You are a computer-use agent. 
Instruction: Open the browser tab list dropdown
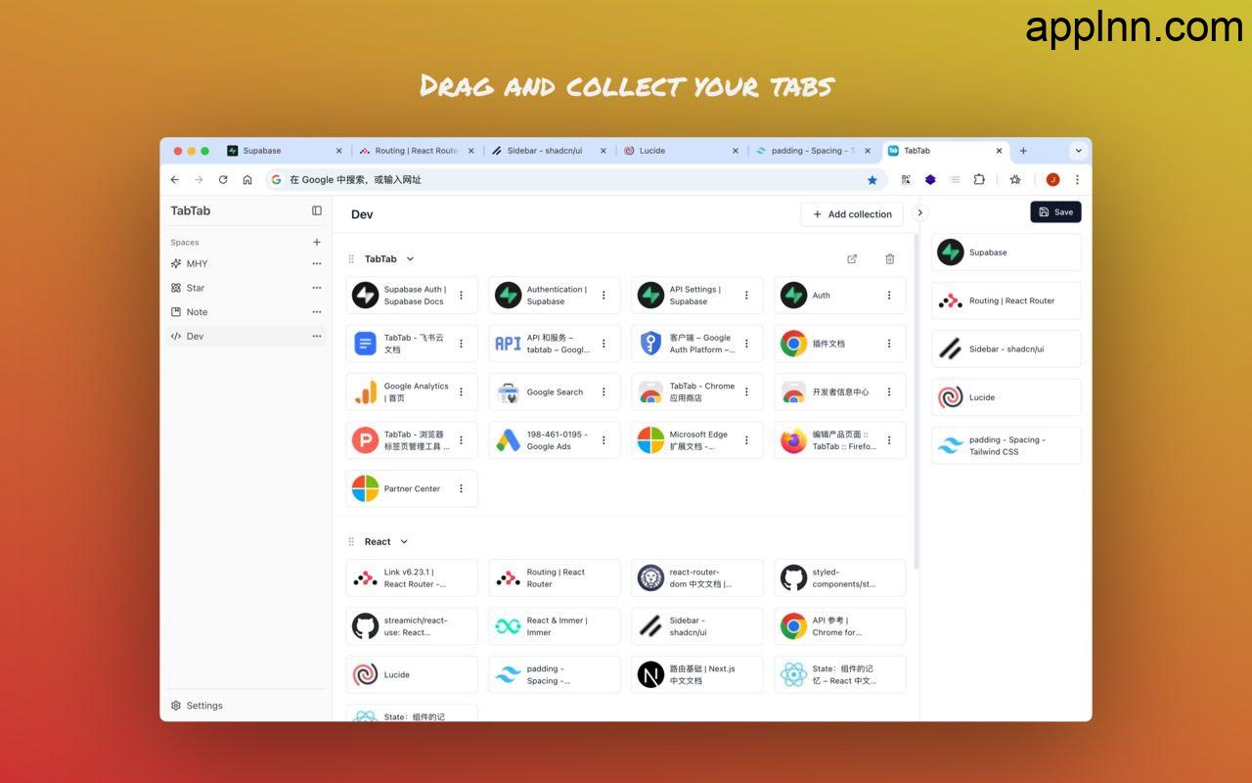[x=1078, y=151]
